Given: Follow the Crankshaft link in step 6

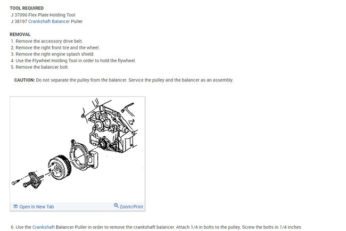Looking at the screenshot, I should (x=44, y=227).
